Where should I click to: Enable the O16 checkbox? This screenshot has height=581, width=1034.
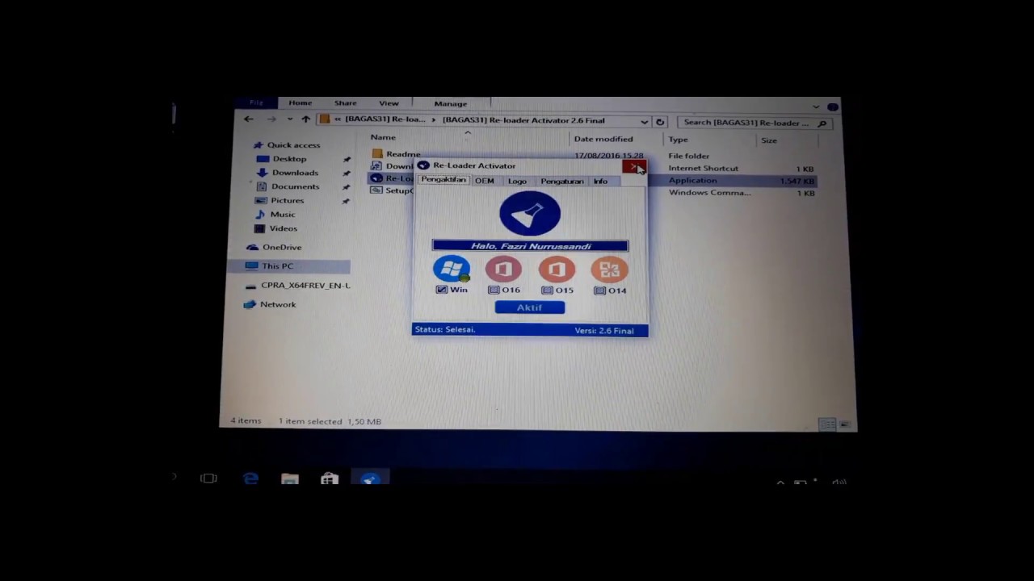point(494,290)
